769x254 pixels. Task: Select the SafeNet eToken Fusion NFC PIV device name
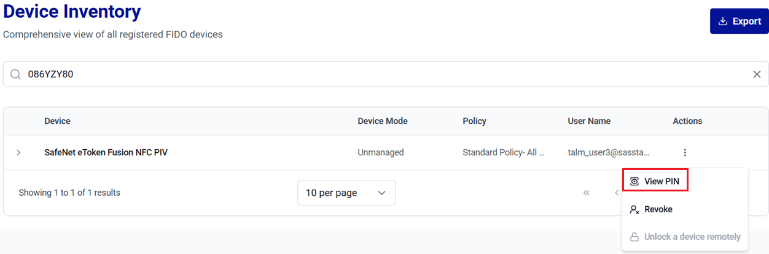point(106,152)
